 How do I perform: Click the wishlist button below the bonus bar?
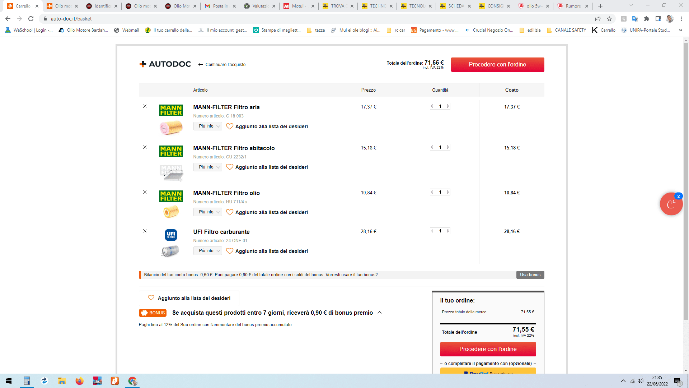(x=189, y=298)
